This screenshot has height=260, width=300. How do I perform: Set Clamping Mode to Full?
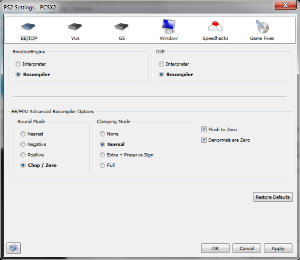pos(102,165)
